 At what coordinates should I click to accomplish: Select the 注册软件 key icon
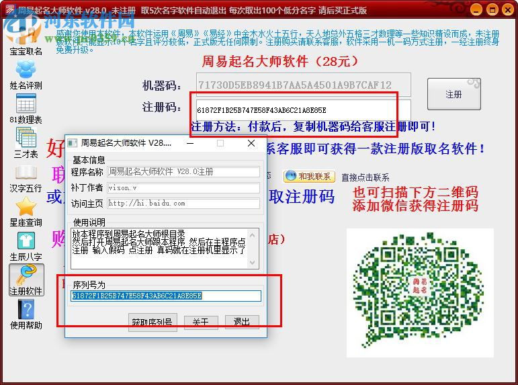26,280
